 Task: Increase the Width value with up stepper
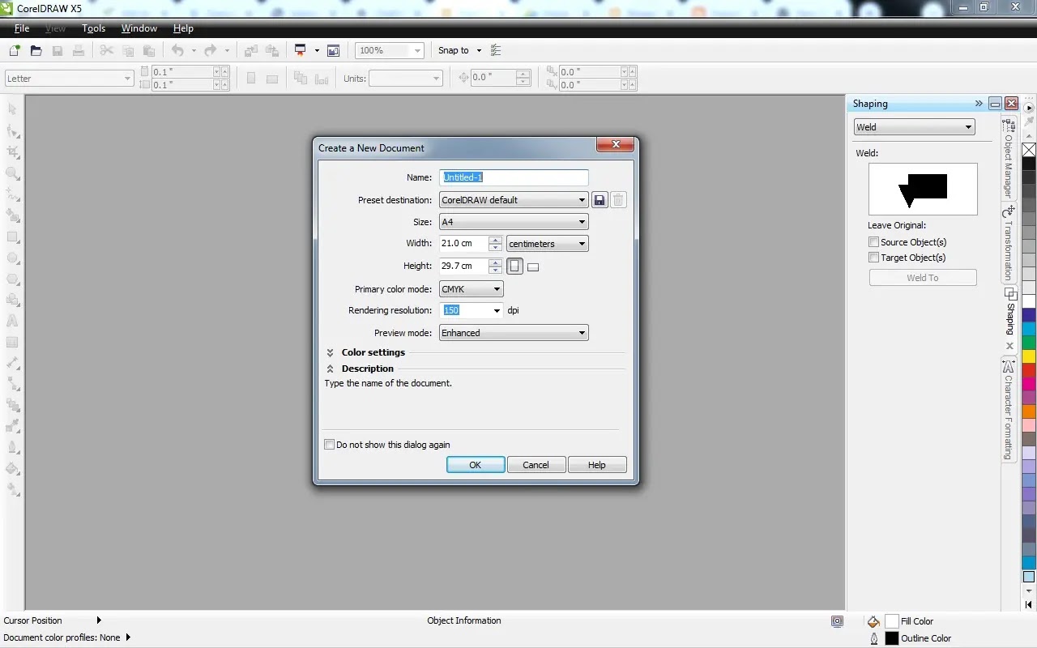click(496, 240)
